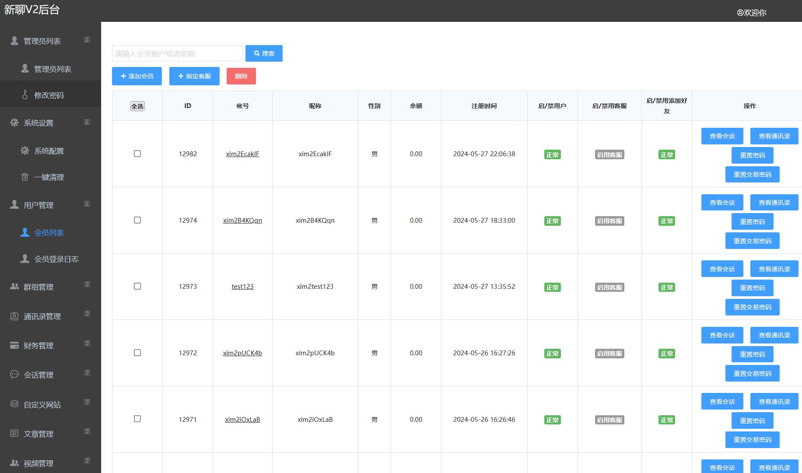Toggle 启用客服 status for xim2EcakIF
The width and height of the screenshot is (802, 473).
(x=609, y=154)
